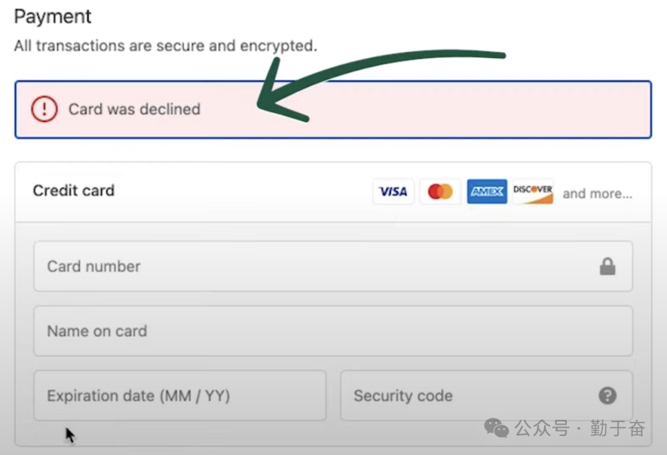The height and width of the screenshot is (455, 667).
Task: Click the 公众号 · 勤于奋 watermark text
Action: (x=580, y=428)
